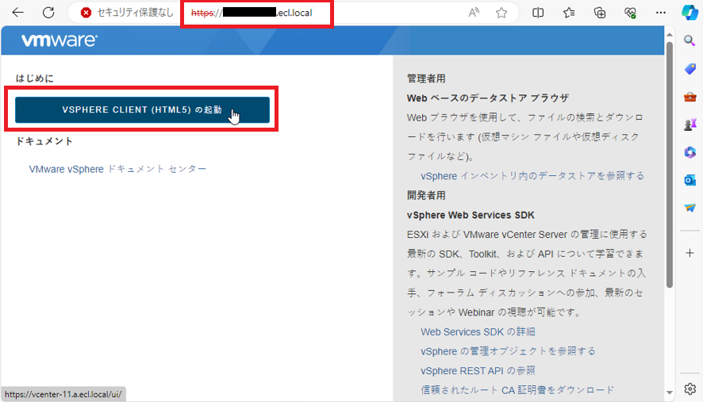Open Copilot in the sidebar
The image size is (703, 402).
tap(690, 13)
